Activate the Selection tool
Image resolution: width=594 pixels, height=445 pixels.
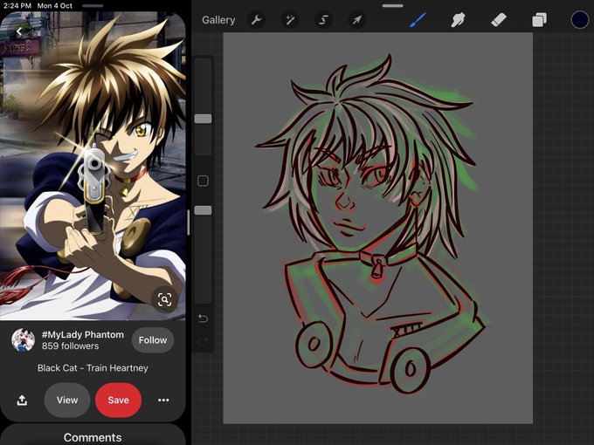323,20
